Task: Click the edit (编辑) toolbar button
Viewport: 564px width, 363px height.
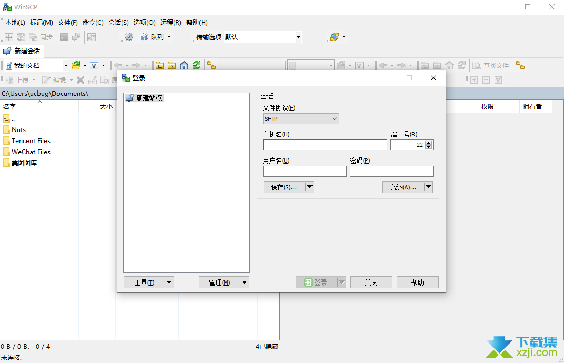Action: [54, 80]
